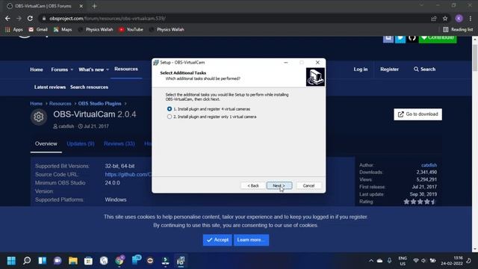The width and height of the screenshot is (478, 269).
Task: Click Register on the forum
Action: pyautogui.click(x=389, y=69)
